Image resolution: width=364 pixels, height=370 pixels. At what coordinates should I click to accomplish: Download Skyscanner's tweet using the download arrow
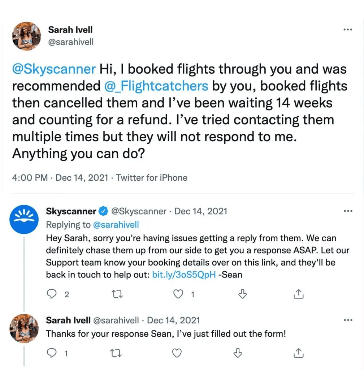242,294
